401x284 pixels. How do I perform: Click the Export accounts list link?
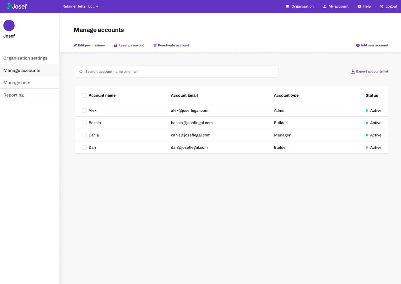pyautogui.click(x=372, y=71)
